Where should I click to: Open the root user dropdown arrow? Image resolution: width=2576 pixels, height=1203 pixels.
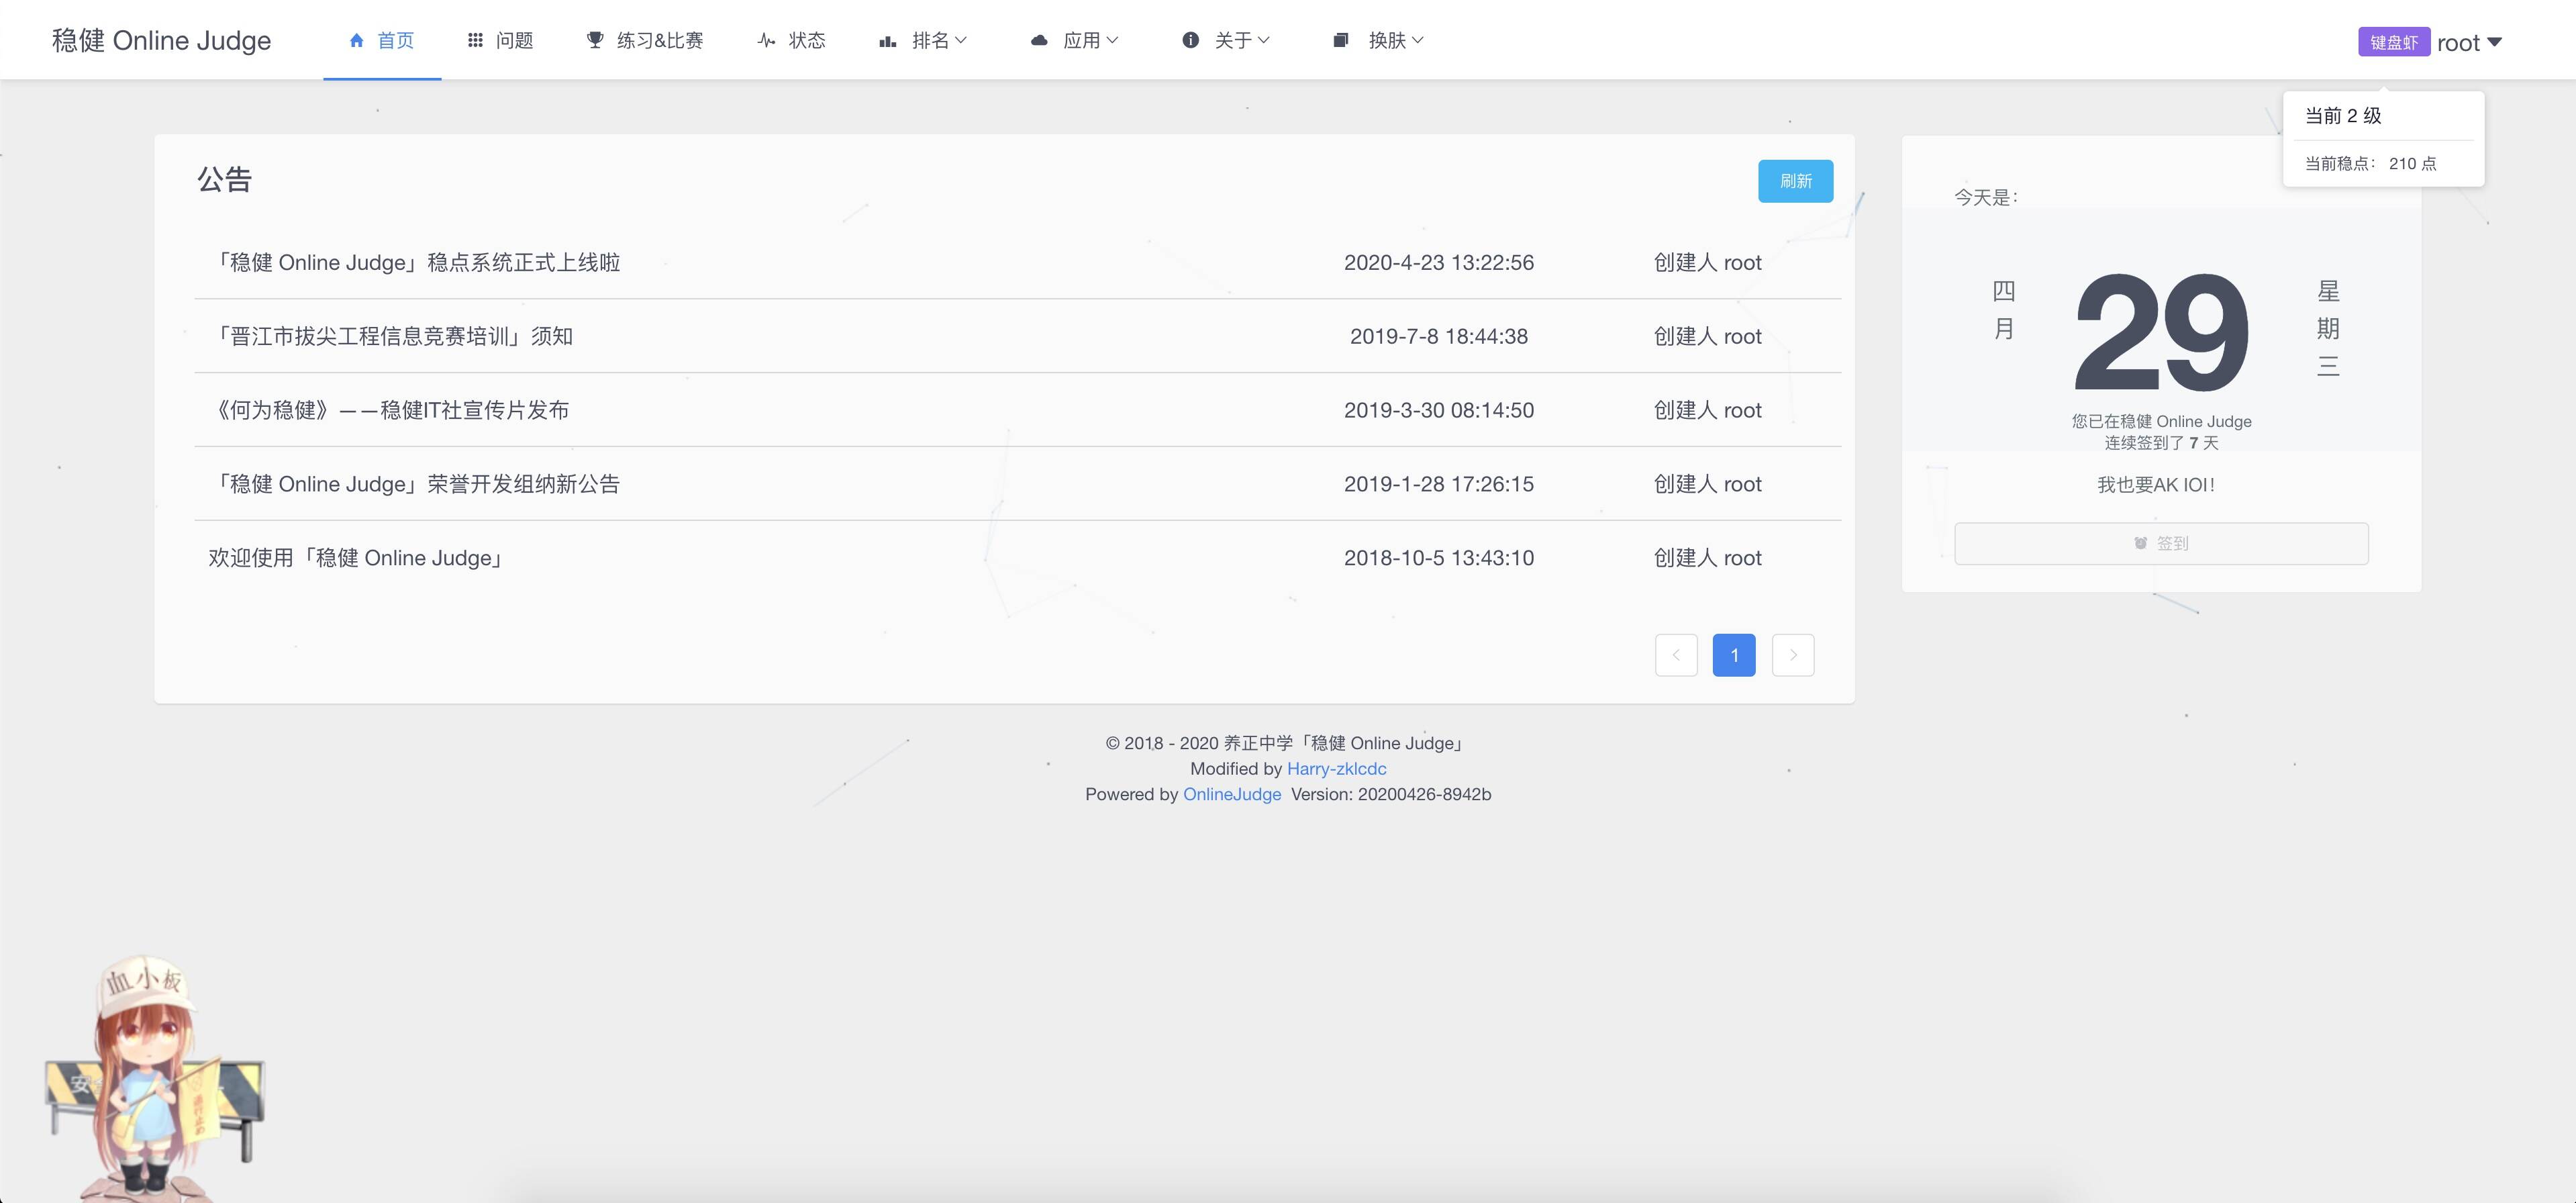(2494, 42)
